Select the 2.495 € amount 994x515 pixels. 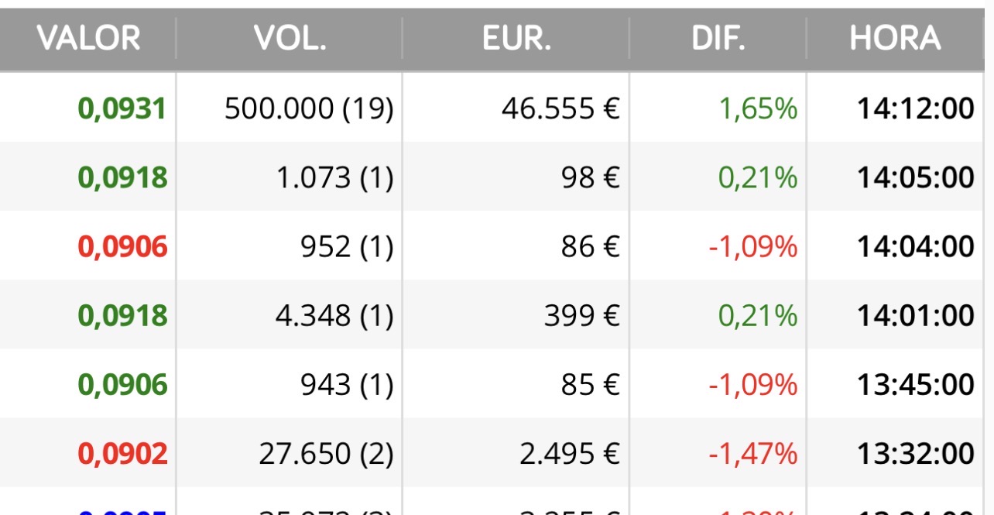570,453
